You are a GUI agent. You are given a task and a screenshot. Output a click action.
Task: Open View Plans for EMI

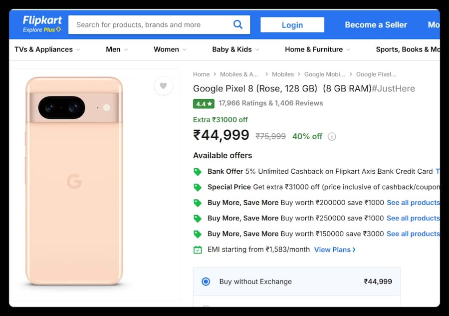pos(335,250)
